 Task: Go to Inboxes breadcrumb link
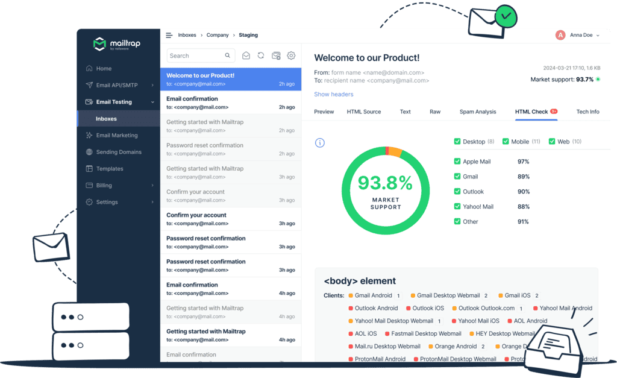tap(187, 35)
